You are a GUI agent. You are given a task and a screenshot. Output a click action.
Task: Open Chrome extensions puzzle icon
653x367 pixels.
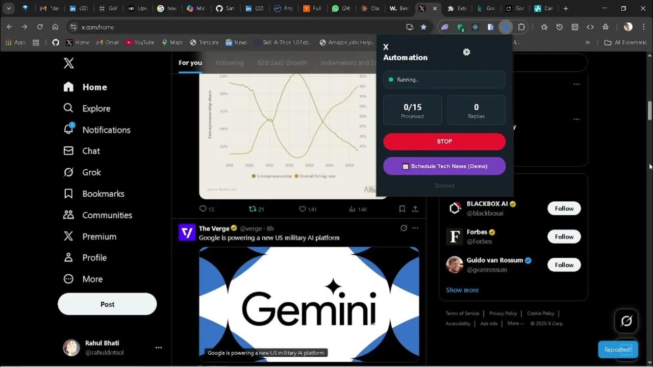pos(521,27)
